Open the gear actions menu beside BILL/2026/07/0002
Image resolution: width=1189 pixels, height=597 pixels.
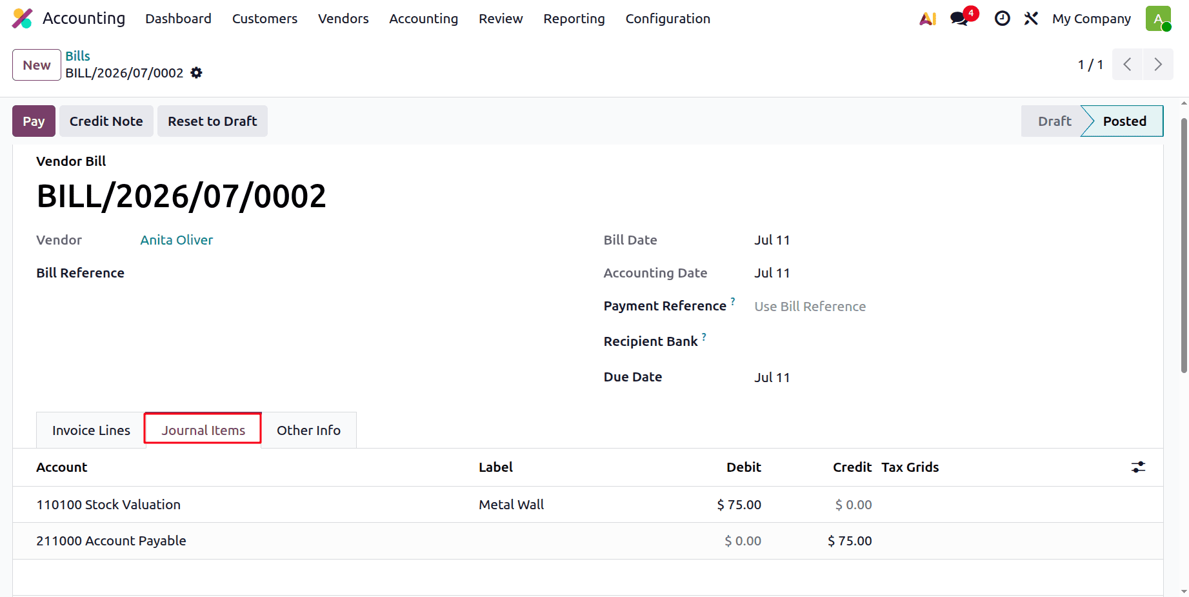pyautogui.click(x=197, y=73)
